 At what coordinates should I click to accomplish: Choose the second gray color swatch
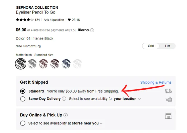pyautogui.click(x=32, y=63)
